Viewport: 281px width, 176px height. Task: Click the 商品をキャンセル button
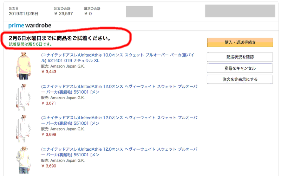coord(240,68)
